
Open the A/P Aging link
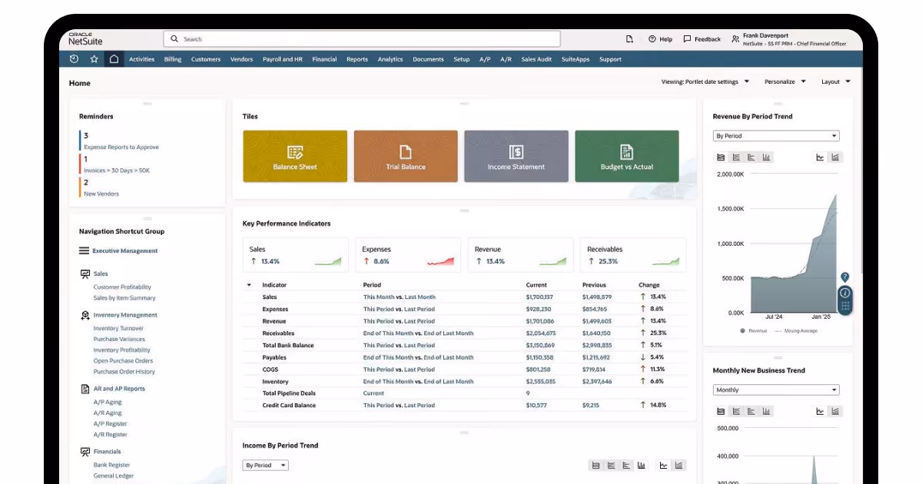(x=108, y=403)
